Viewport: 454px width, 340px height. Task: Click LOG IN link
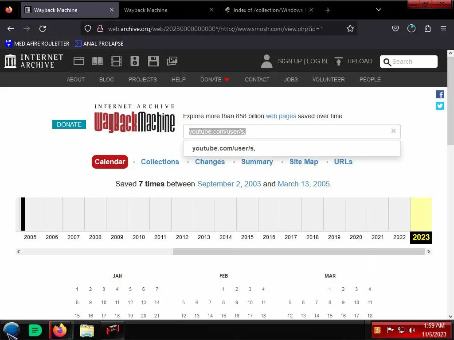(x=317, y=61)
